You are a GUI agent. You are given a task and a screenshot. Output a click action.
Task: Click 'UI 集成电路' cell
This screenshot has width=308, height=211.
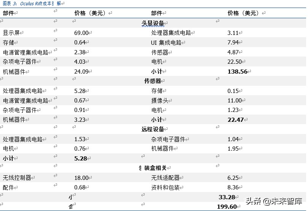pos(166,43)
